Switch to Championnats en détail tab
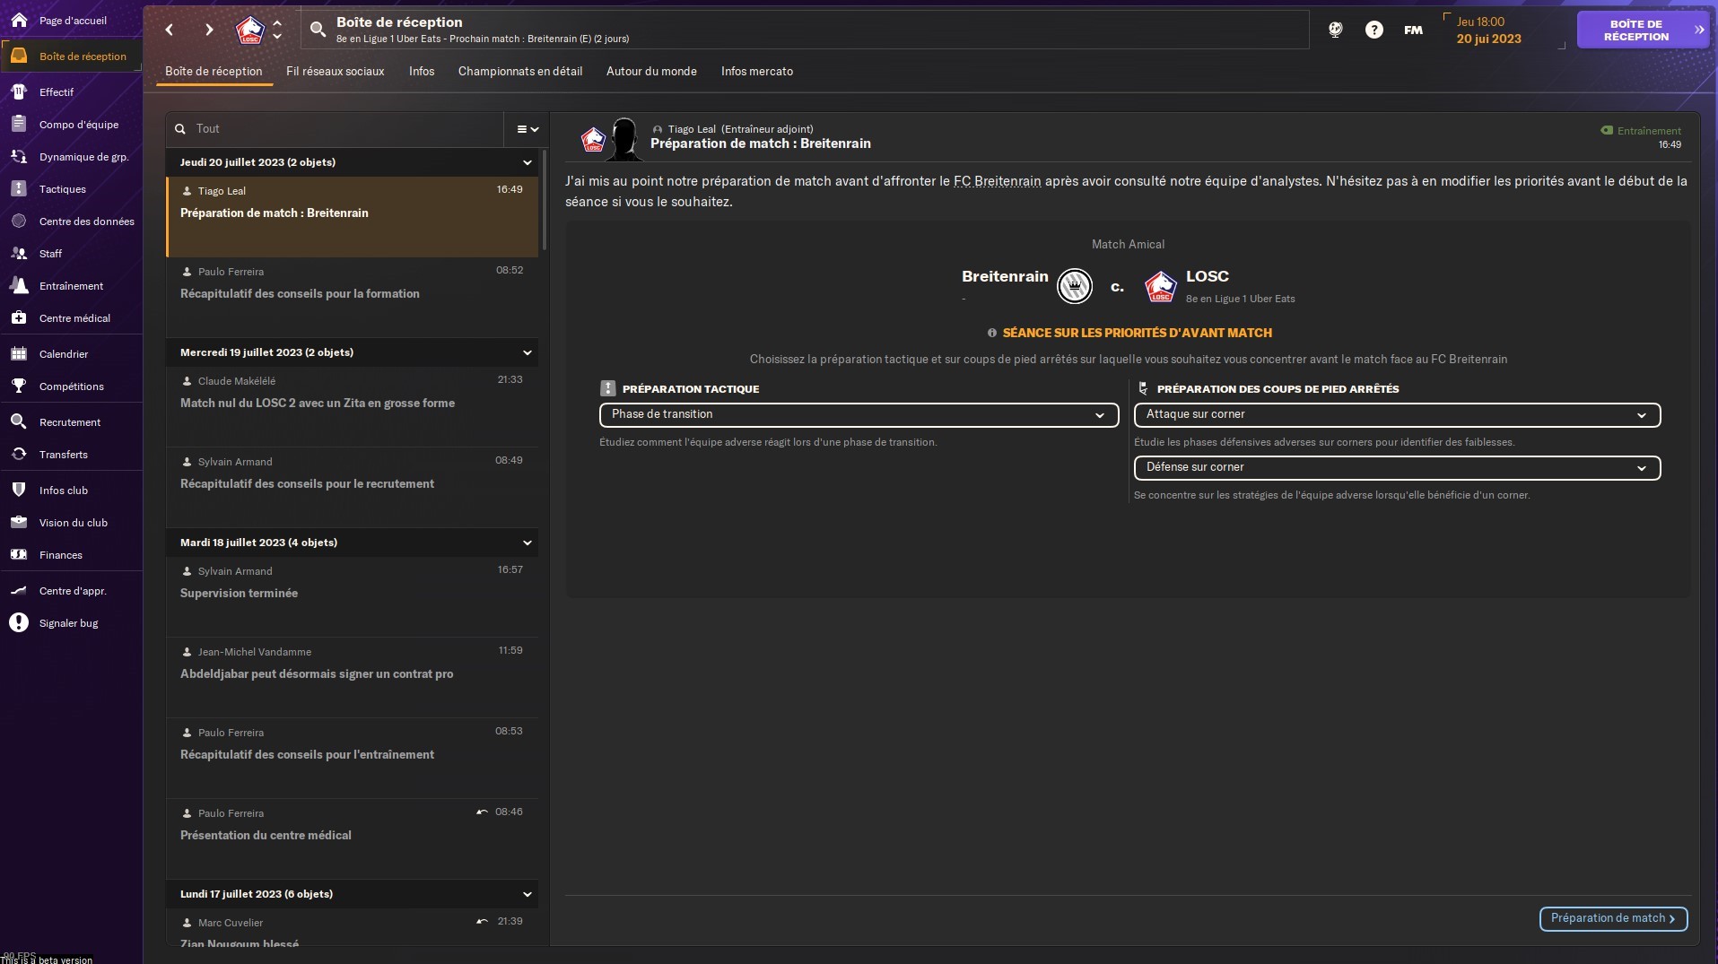 click(x=520, y=71)
